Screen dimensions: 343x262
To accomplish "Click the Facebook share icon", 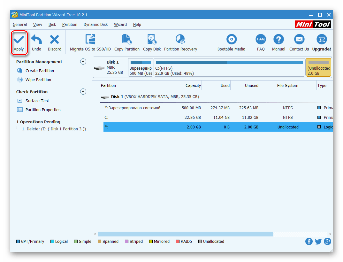I will click(309, 241).
